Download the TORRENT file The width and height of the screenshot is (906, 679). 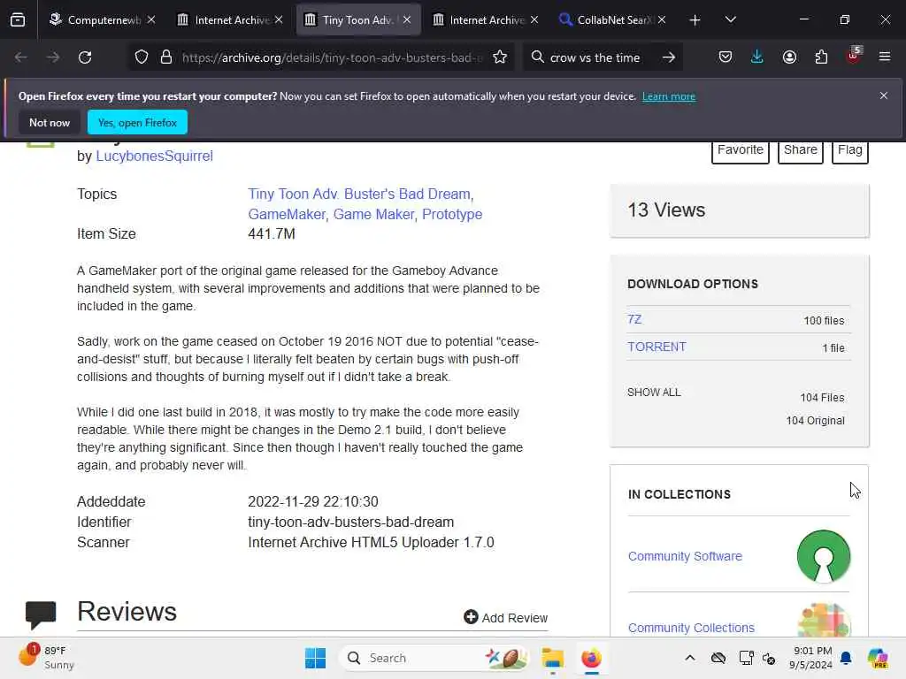pyautogui.click(x=657, y=347)
